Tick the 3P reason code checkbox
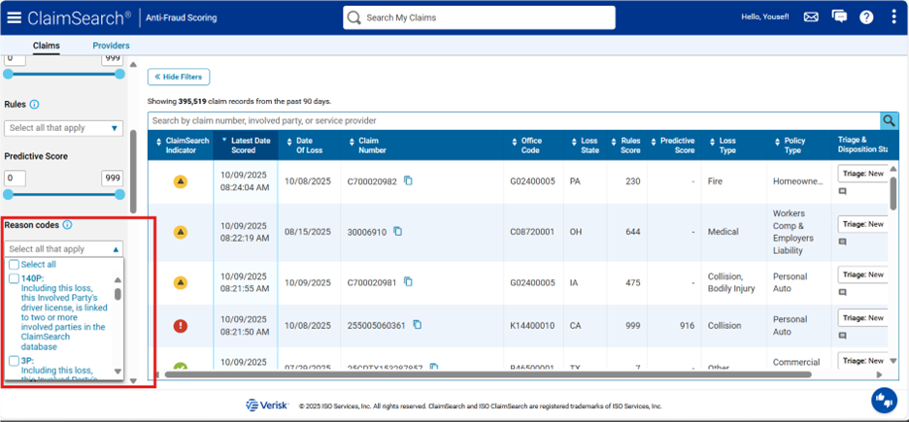The height and width of the screenshot is (422, 909). click(x=14, y=361)
